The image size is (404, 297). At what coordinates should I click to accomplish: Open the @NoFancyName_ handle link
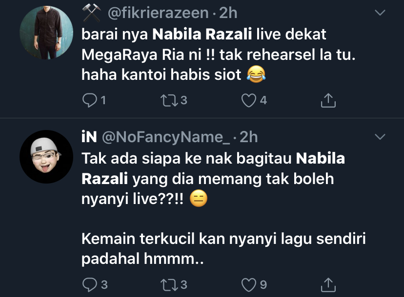click(x=165, y=137)
